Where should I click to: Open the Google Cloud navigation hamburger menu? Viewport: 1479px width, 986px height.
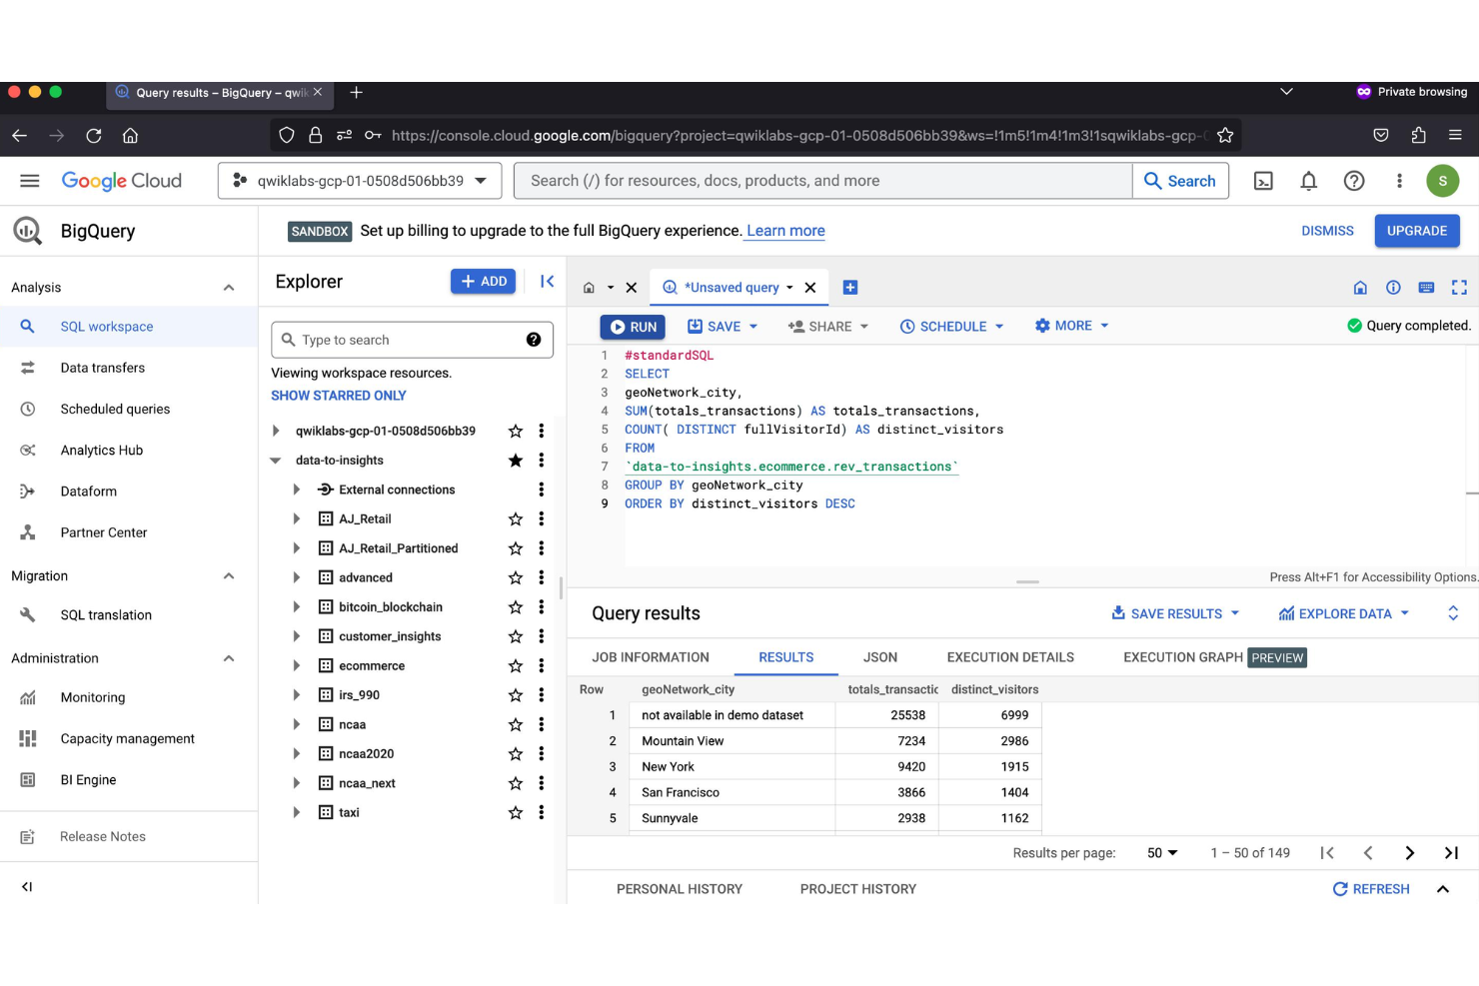click(x=30, y=181)
